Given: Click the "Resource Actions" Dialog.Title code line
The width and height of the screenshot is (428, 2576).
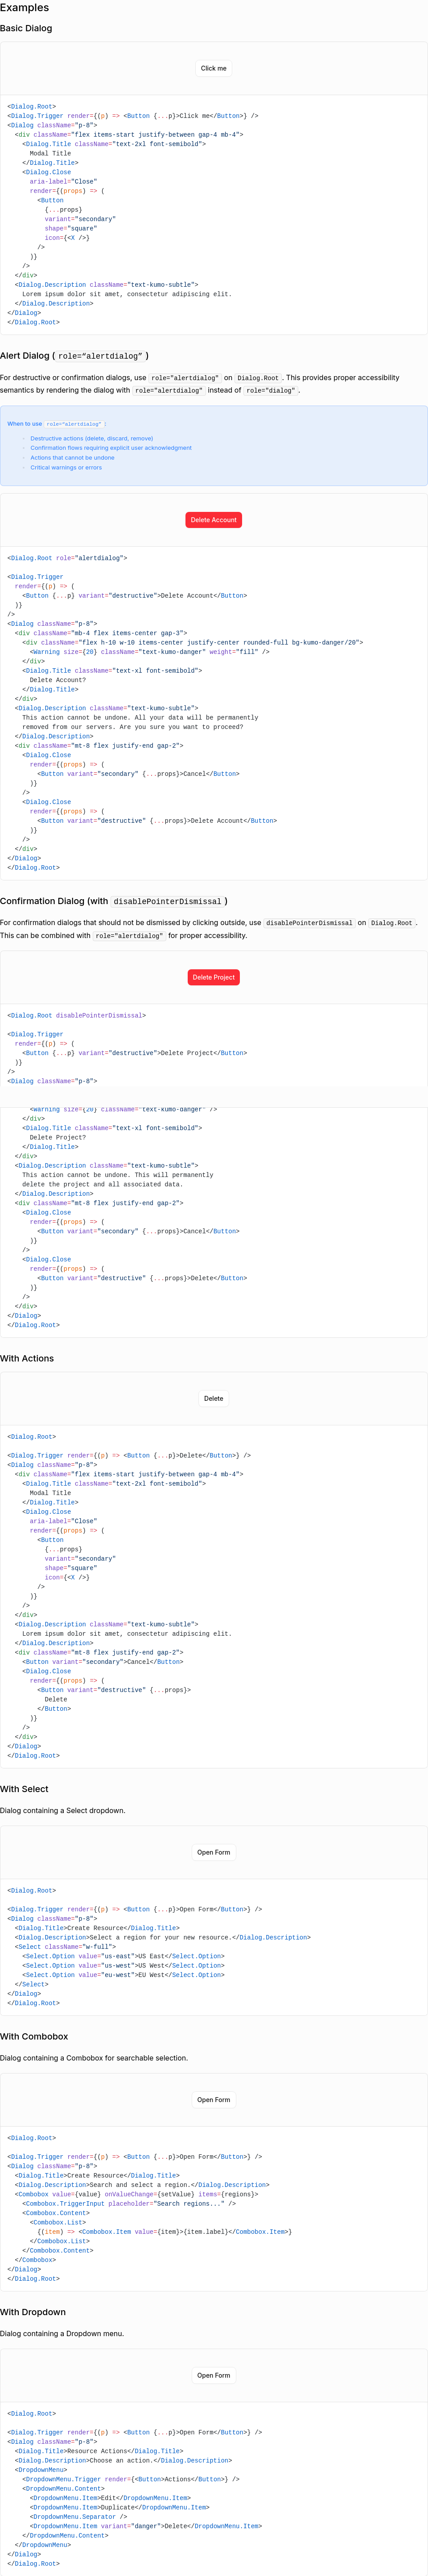Looking at the screenshot, I should tap(99, 2451).
